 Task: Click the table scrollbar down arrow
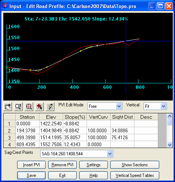(170, 145)
